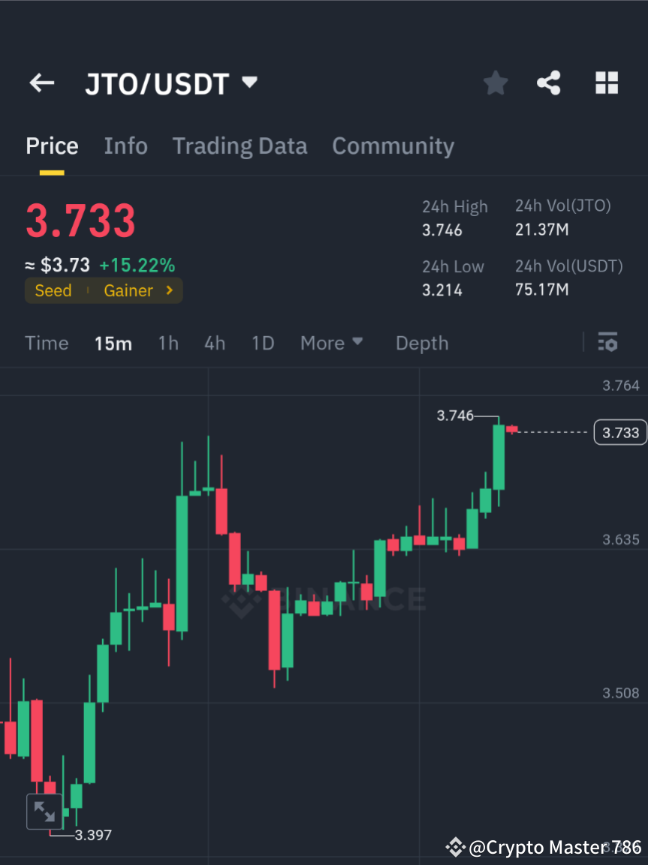The height and width of the screenshot is (865, 648).
Task: Open the More timeframes dropdown
Action: (331, 343)
